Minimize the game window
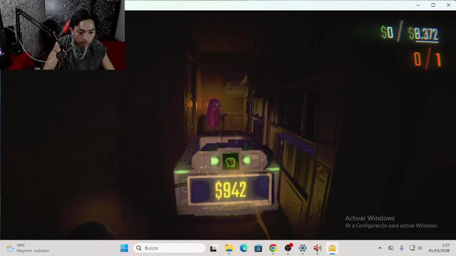The image size is (456, 256). [418, 5]
